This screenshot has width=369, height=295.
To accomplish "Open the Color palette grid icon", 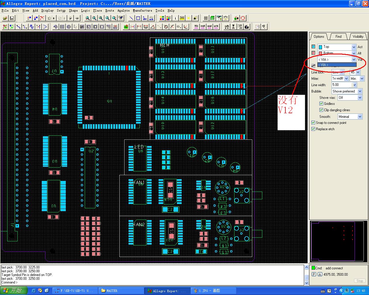I will pos(162,18).
